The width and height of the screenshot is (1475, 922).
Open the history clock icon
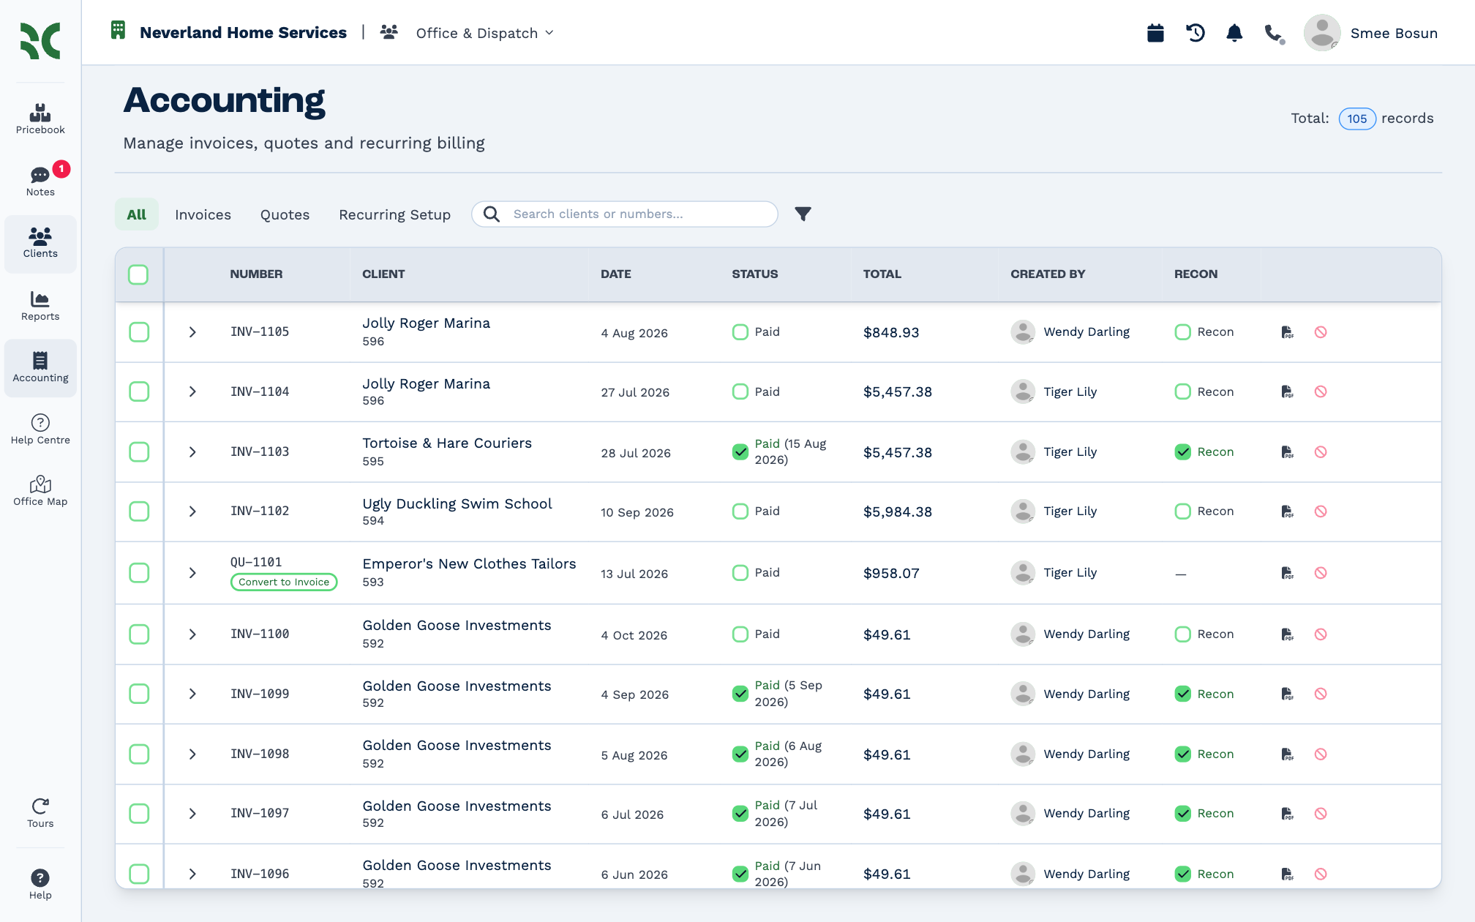click(x=1196, y=33)
